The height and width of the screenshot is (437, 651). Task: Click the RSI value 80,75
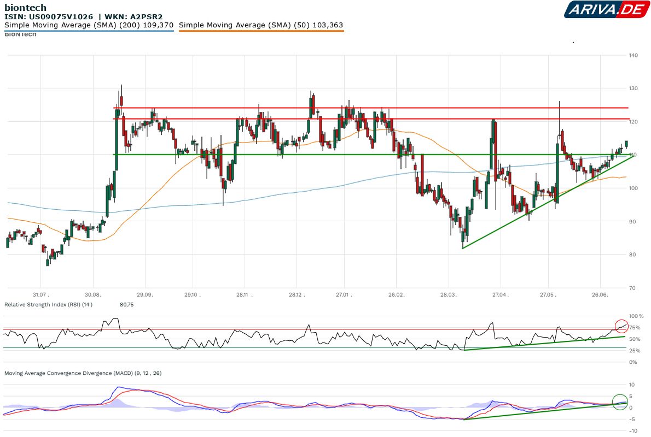(x=126, y=305)
